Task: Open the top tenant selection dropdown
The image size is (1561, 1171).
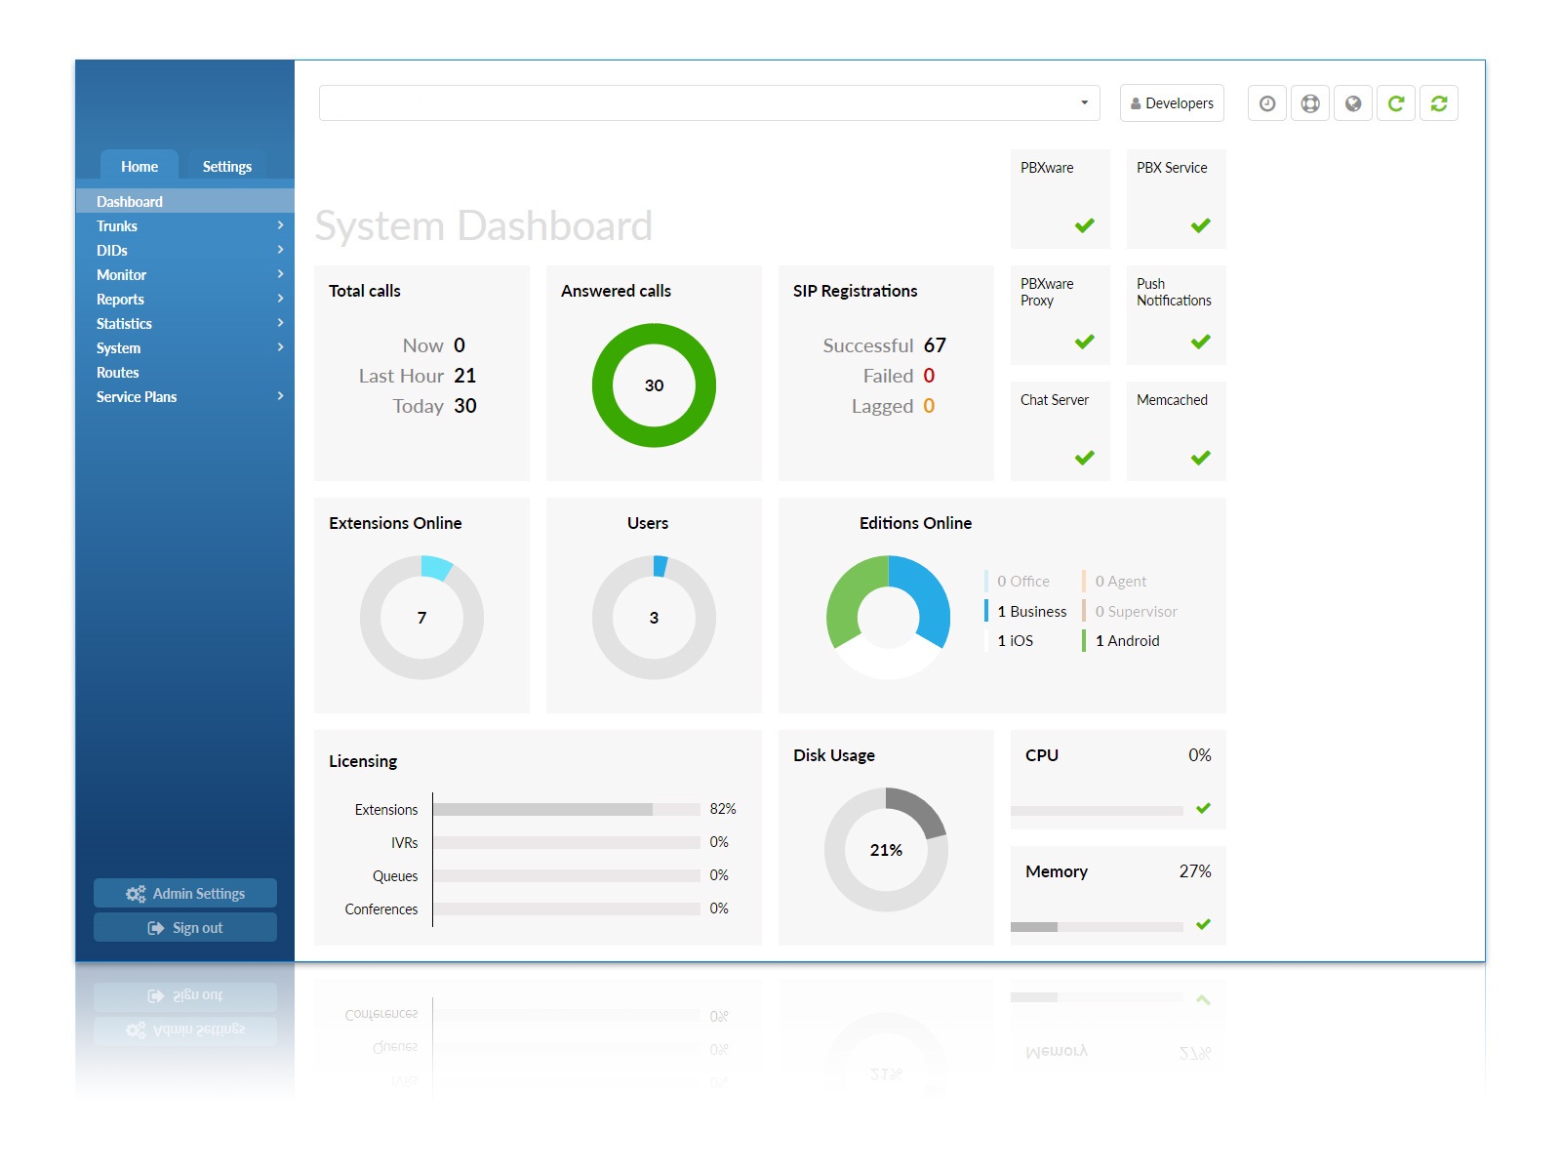Action: pyautogui.click(x=709, y=103)
